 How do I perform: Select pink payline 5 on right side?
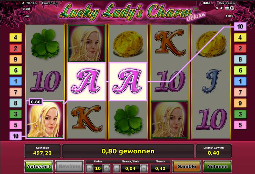pos(240,125)
